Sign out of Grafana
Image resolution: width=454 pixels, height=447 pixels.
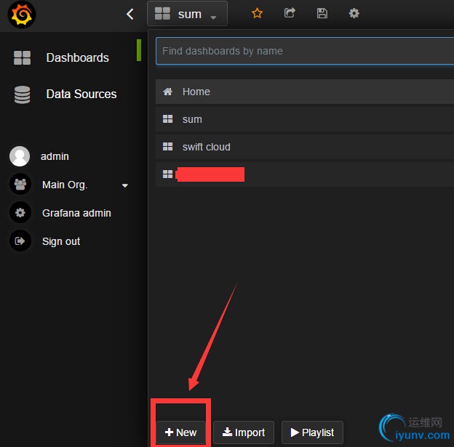point(61,241)
